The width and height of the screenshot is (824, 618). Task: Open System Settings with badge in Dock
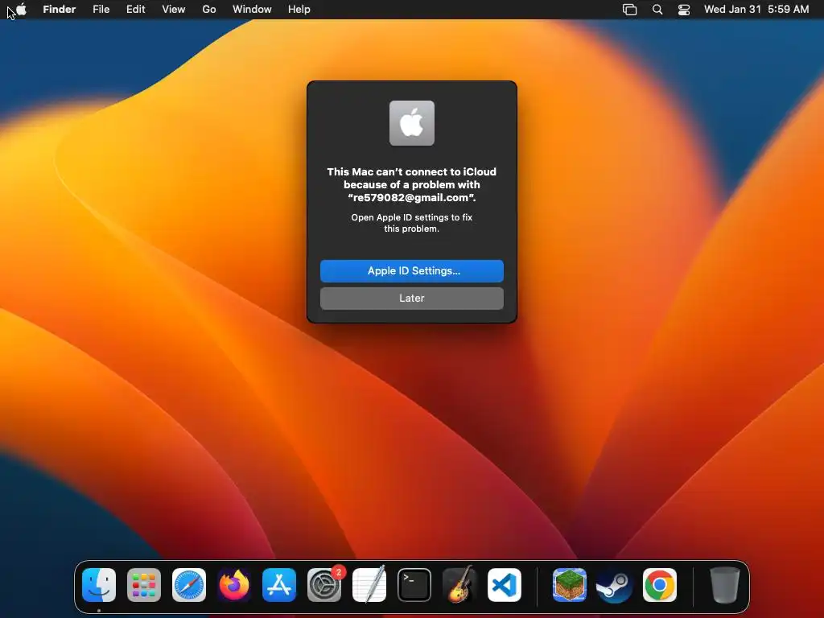324,584
